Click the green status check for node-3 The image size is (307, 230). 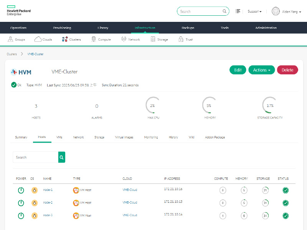(286, 216)
